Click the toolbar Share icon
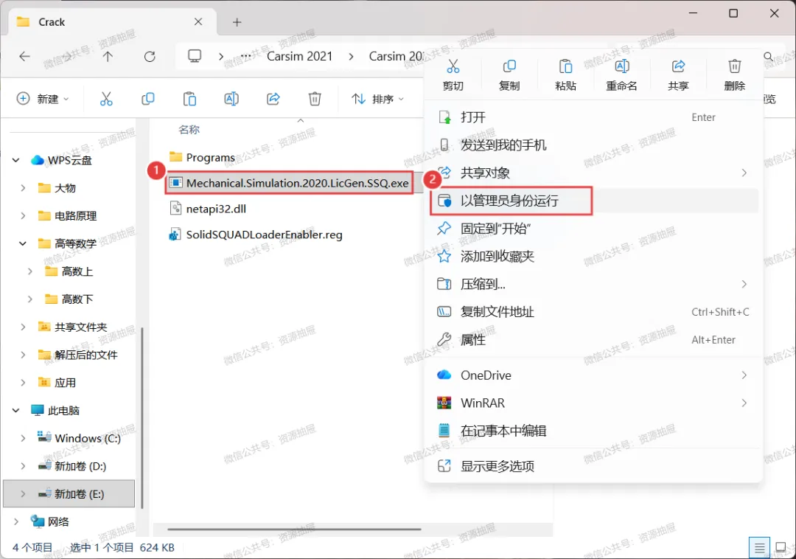This screenshot has height=559, width=796. coord(273,99)
